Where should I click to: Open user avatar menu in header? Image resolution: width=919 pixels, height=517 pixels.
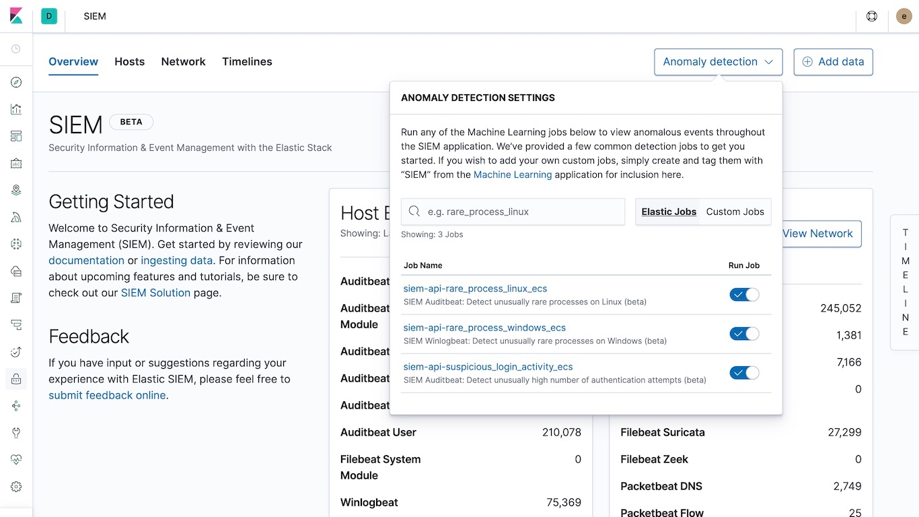click(904, 16)
